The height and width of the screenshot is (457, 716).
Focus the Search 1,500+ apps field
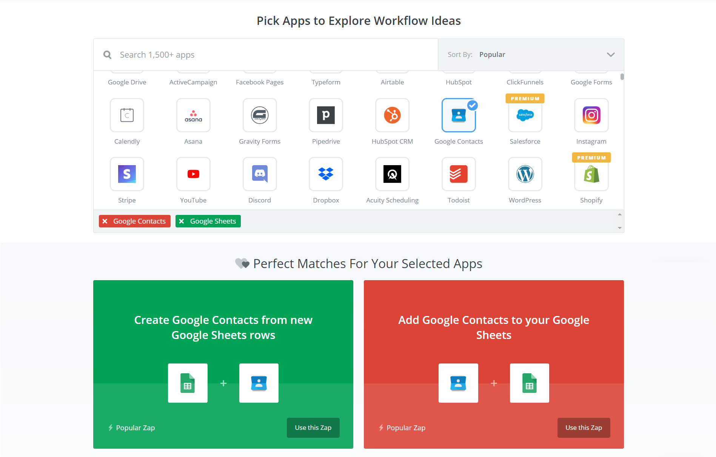(266, 55)
